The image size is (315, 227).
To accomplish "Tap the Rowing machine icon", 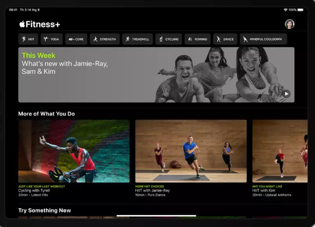I will tap(190, 39).
